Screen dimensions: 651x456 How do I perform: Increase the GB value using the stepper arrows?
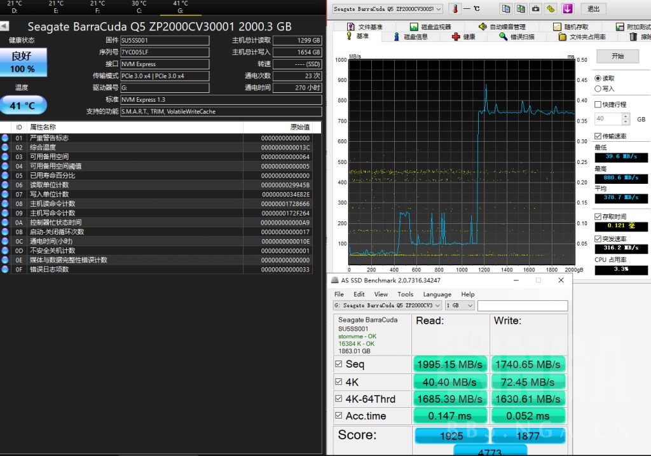[626, 116]
